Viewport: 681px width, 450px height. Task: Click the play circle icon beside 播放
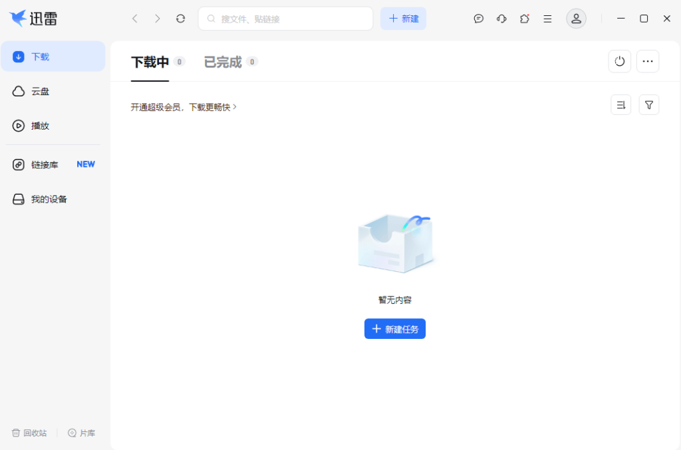[x=18, y=126]
